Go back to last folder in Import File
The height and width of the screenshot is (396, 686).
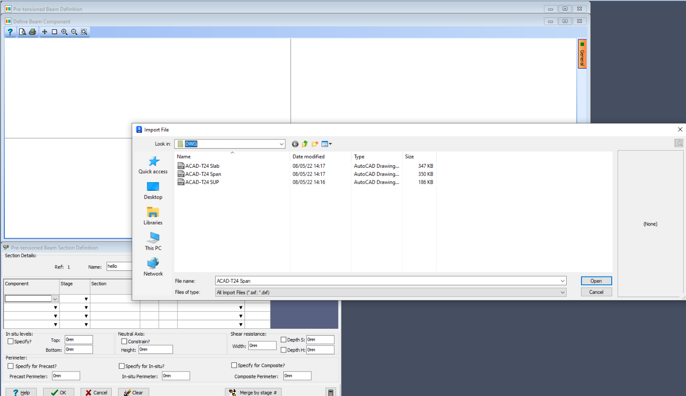coord(295,144)
